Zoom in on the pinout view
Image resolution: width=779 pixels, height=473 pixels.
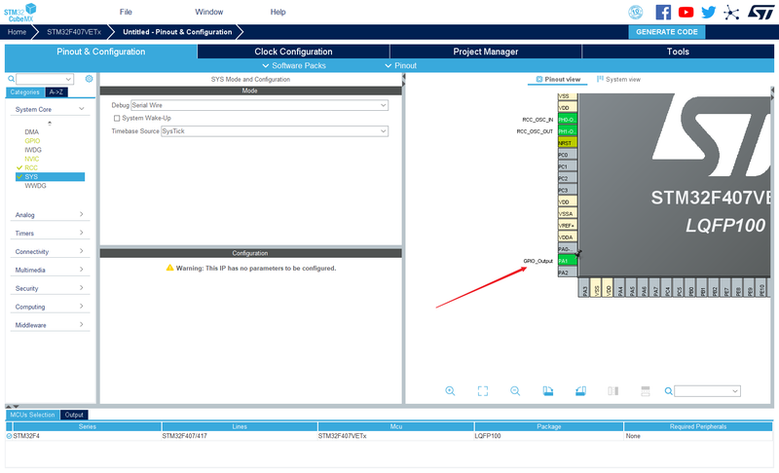tap(450, 391)
